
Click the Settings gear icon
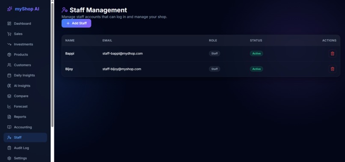pyautogui.click(x=9, y=158)
